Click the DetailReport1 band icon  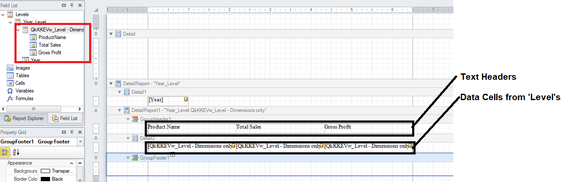click(127, 110)
